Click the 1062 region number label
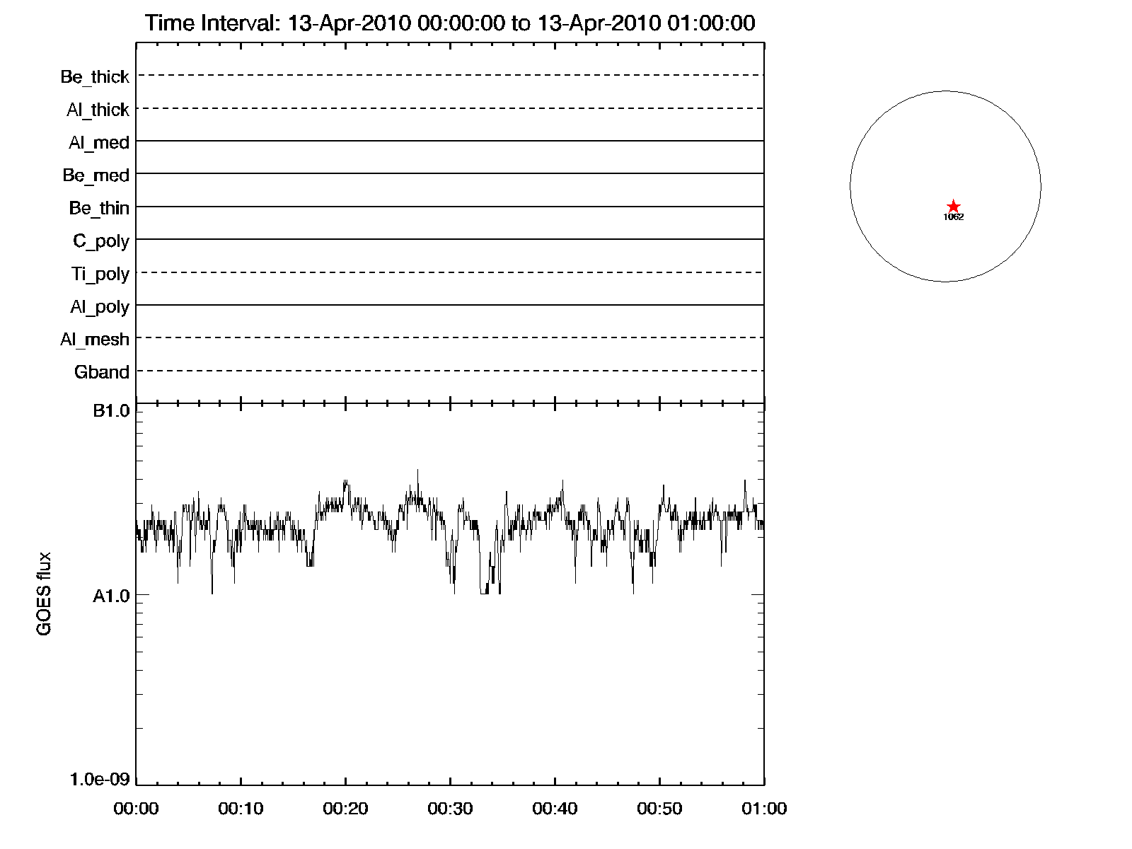Image resolution: width=1132 pixels, height=849 pixels. [x=953, y=217]
